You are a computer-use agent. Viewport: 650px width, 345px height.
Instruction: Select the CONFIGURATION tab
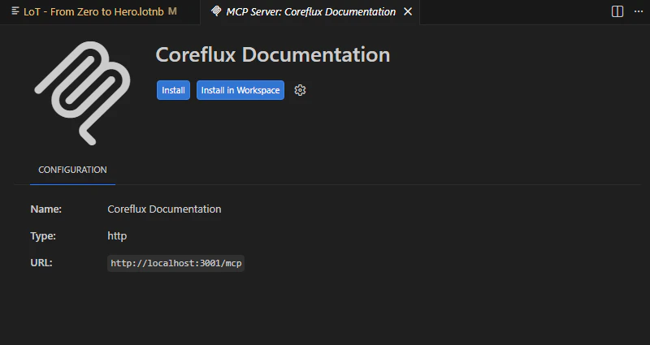tap(72, 170)
